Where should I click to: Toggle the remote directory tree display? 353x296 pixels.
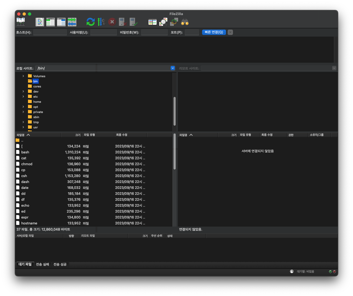pos(61,22)
